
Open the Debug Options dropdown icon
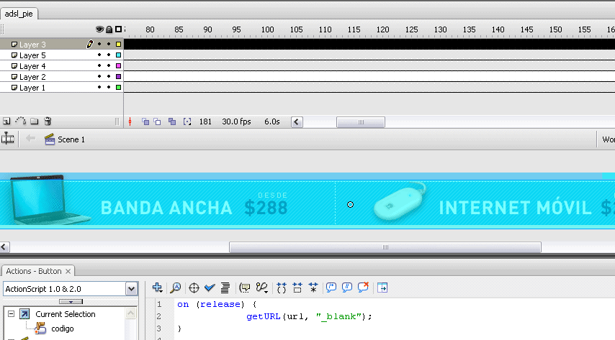coord(262,288)
